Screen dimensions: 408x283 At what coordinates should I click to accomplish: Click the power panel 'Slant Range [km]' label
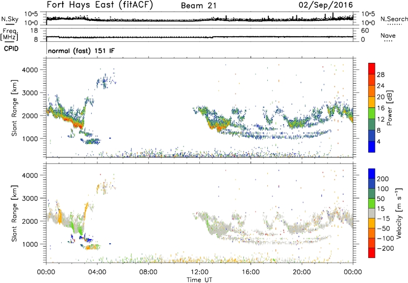[x=14, y=108]
